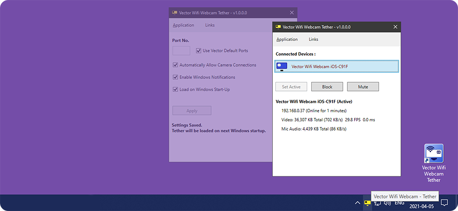Open the Vector Wifi Webcam Tether desktop shortcut
Viewport: 458px width, 211px height.
(433, 163)
